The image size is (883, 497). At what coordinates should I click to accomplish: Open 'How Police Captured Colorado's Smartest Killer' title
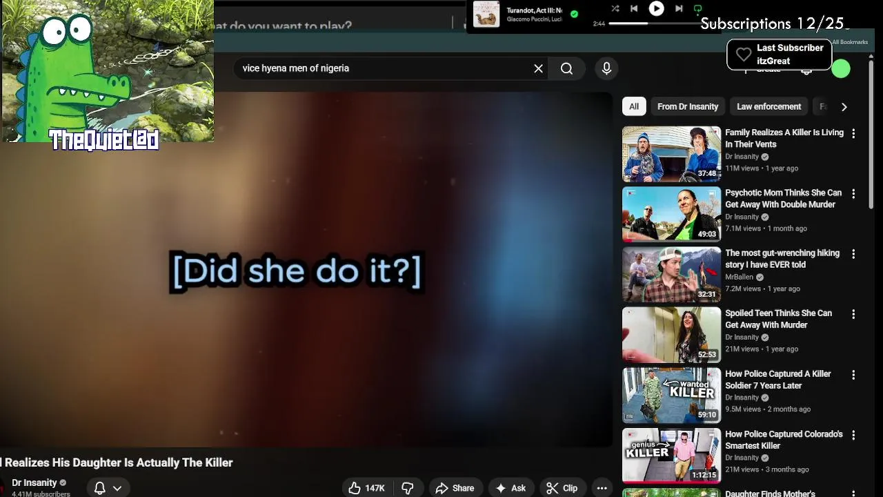tap(784, 440)
